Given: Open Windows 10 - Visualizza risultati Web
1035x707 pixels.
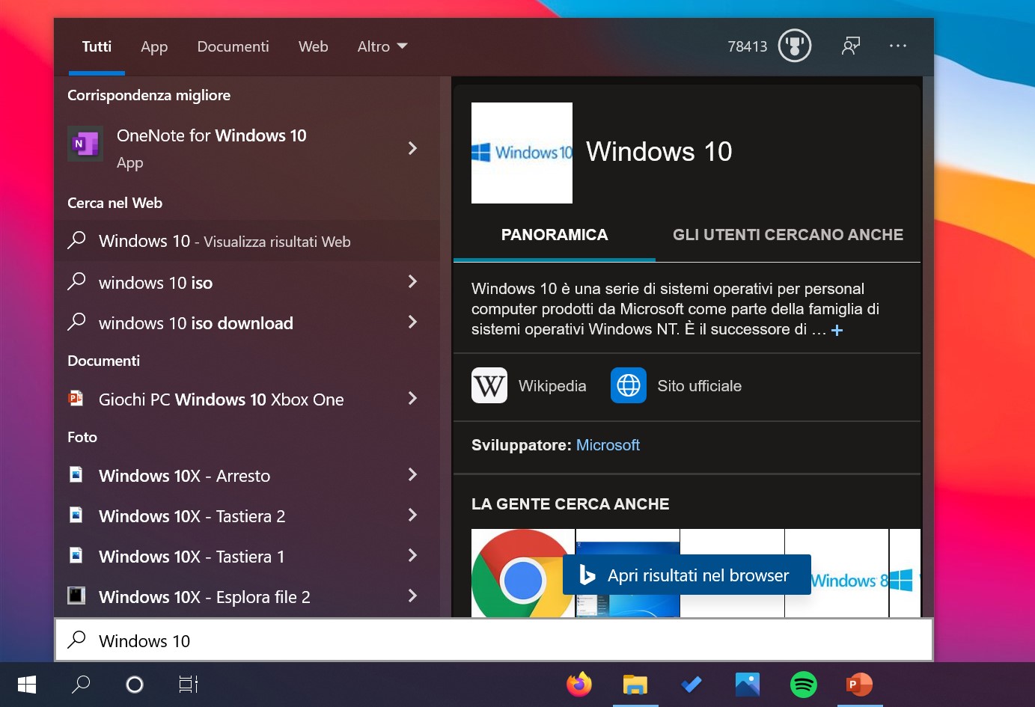Looking at the screenshot, I should point(248,241).
